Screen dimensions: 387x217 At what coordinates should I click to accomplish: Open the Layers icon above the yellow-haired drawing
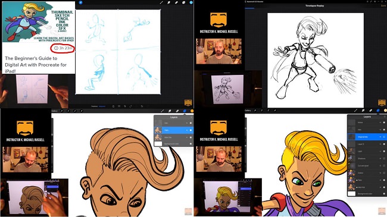tap(378, 111)
